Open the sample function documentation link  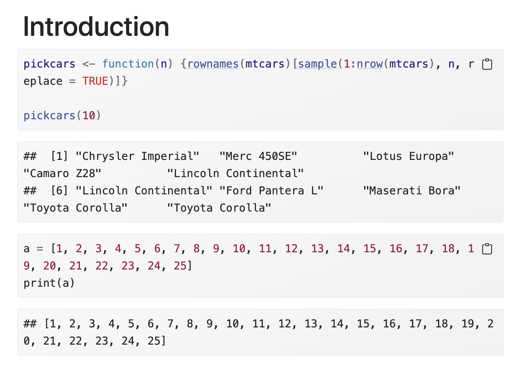coord(317,64)
